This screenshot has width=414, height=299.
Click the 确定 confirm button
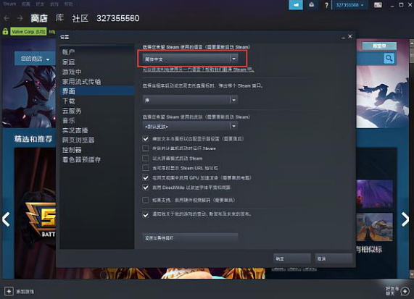[291, 258]
